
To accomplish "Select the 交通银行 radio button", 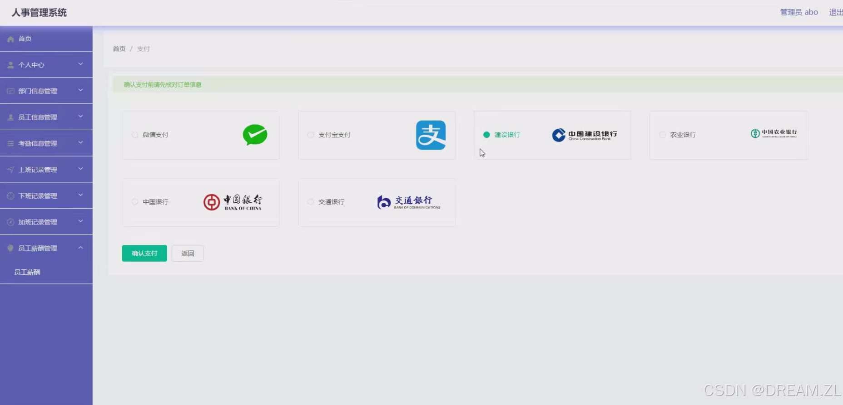I will [x=311, y=202].
